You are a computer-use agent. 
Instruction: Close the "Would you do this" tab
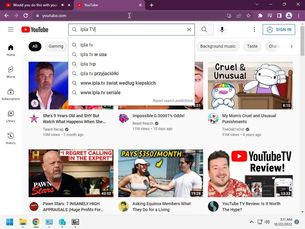point(69,5)
